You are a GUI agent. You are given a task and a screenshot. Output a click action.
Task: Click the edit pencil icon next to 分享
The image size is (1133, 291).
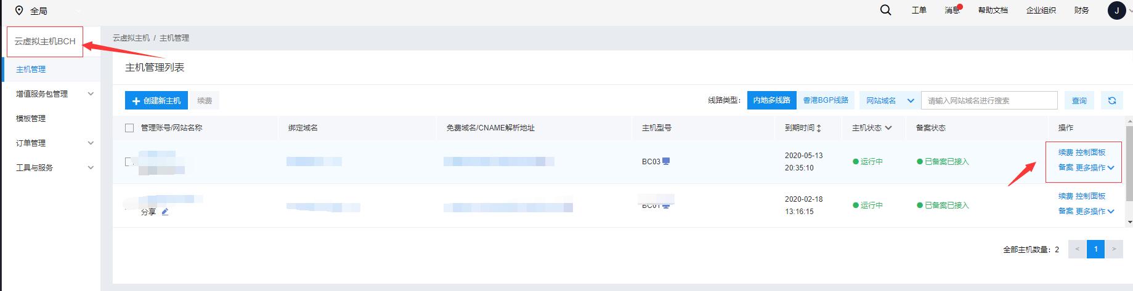(x=165, y=212)
